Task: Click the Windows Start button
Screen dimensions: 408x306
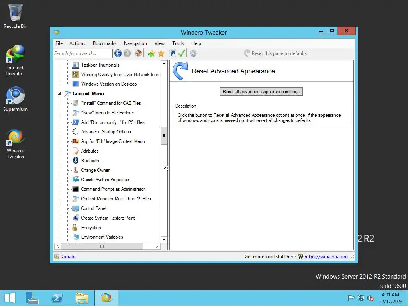Action: (x=10, y=298)
